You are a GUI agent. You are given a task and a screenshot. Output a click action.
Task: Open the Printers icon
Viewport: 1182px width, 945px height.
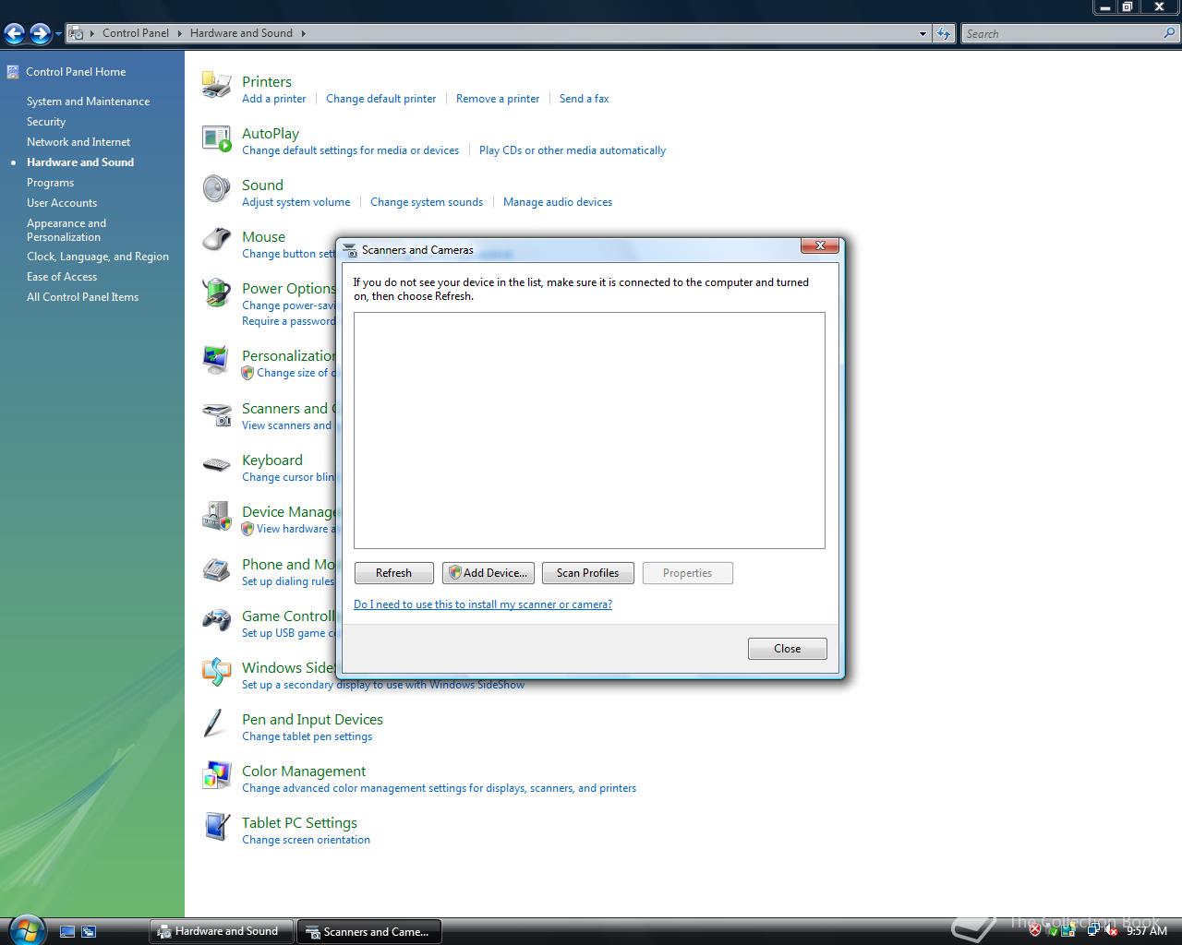216,85
